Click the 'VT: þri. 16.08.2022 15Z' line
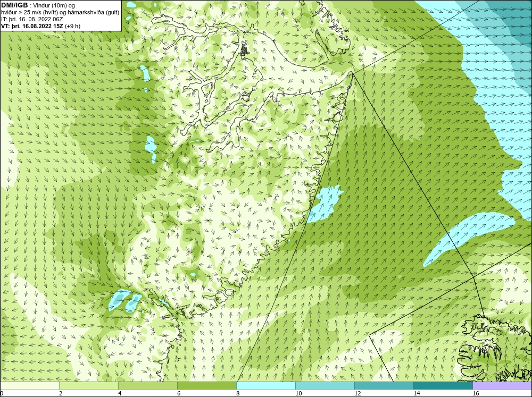This screenshot has width=532, height=397. click(x=32, y=26)
